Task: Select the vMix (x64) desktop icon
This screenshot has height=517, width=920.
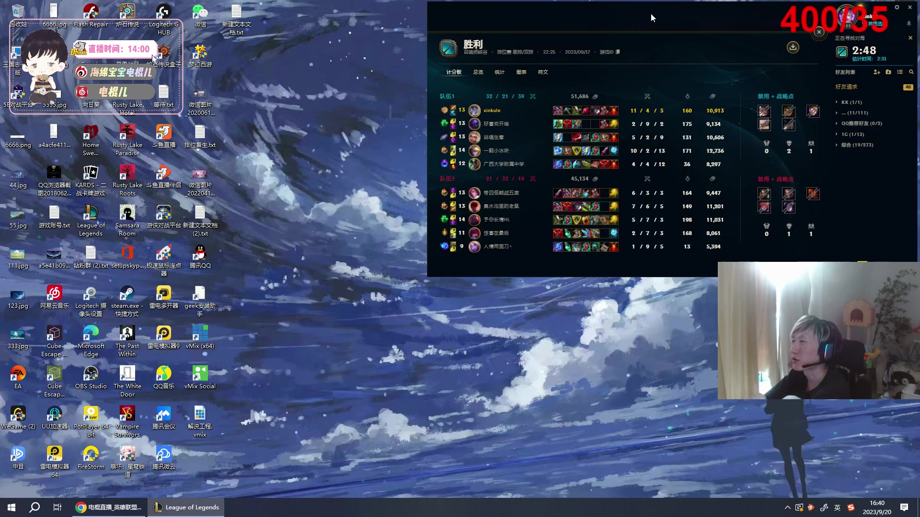Action: click(x=200, y=337)
